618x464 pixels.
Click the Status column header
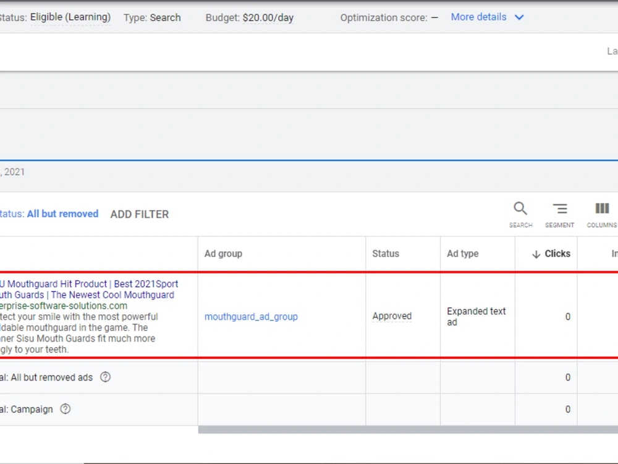click(386, 254)
